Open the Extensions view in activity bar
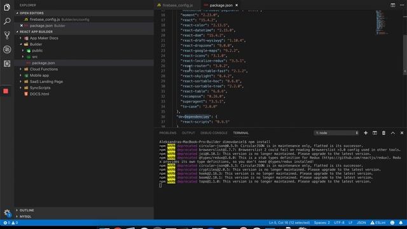Viewport: 407px width, 229px height. click(x=7, y=64)
